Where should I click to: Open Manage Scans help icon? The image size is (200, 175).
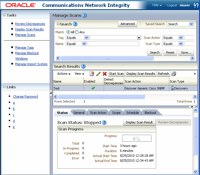84,15
